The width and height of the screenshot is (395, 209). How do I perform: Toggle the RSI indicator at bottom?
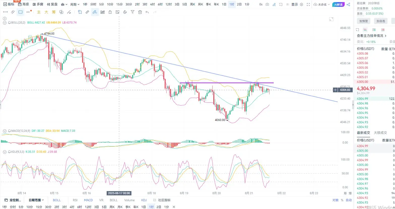(75, 200)
